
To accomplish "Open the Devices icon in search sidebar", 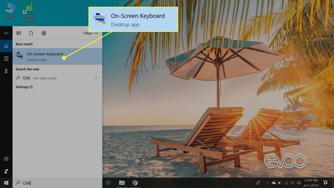I will [6, 71].
